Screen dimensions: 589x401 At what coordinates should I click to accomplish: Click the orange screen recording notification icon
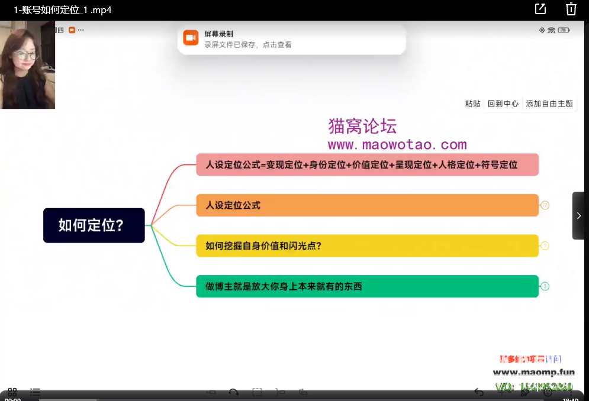191,38
